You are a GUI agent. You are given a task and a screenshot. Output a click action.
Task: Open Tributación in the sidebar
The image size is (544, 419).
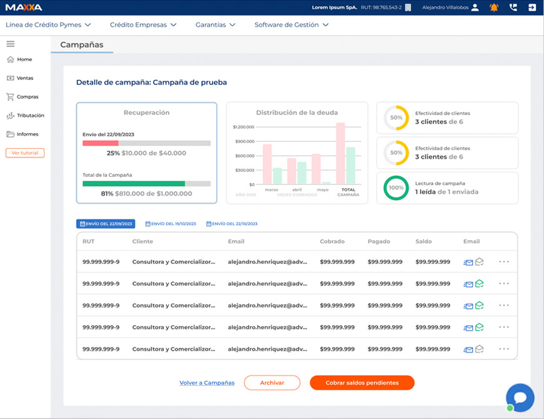pos(26,116)
